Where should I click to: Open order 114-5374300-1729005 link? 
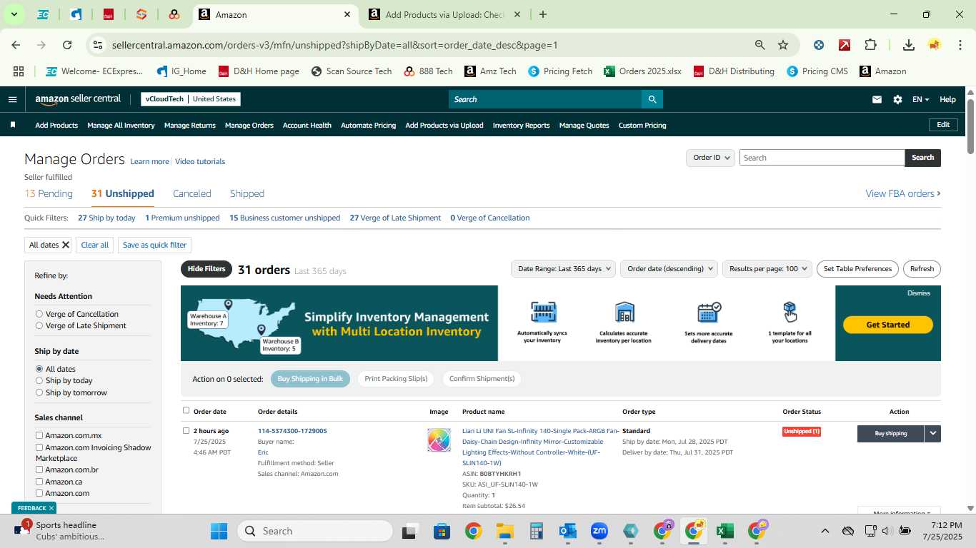click(x=292, y=431)
